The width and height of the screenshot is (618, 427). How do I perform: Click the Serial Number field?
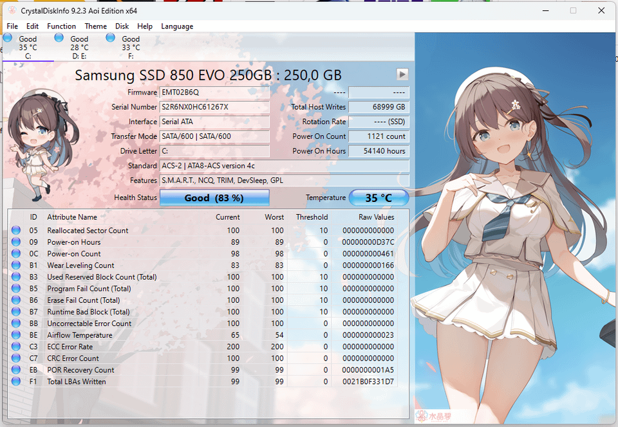[214, 107]
